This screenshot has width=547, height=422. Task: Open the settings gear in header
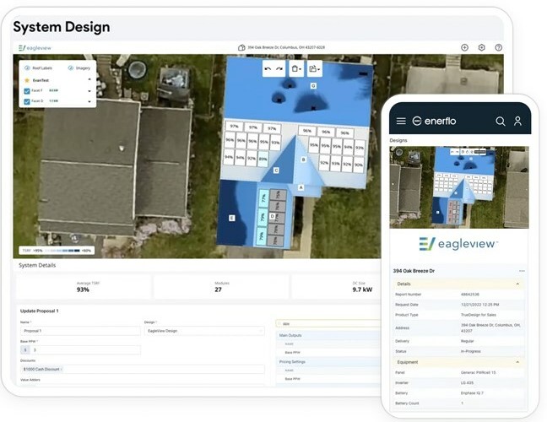[482, 47]
